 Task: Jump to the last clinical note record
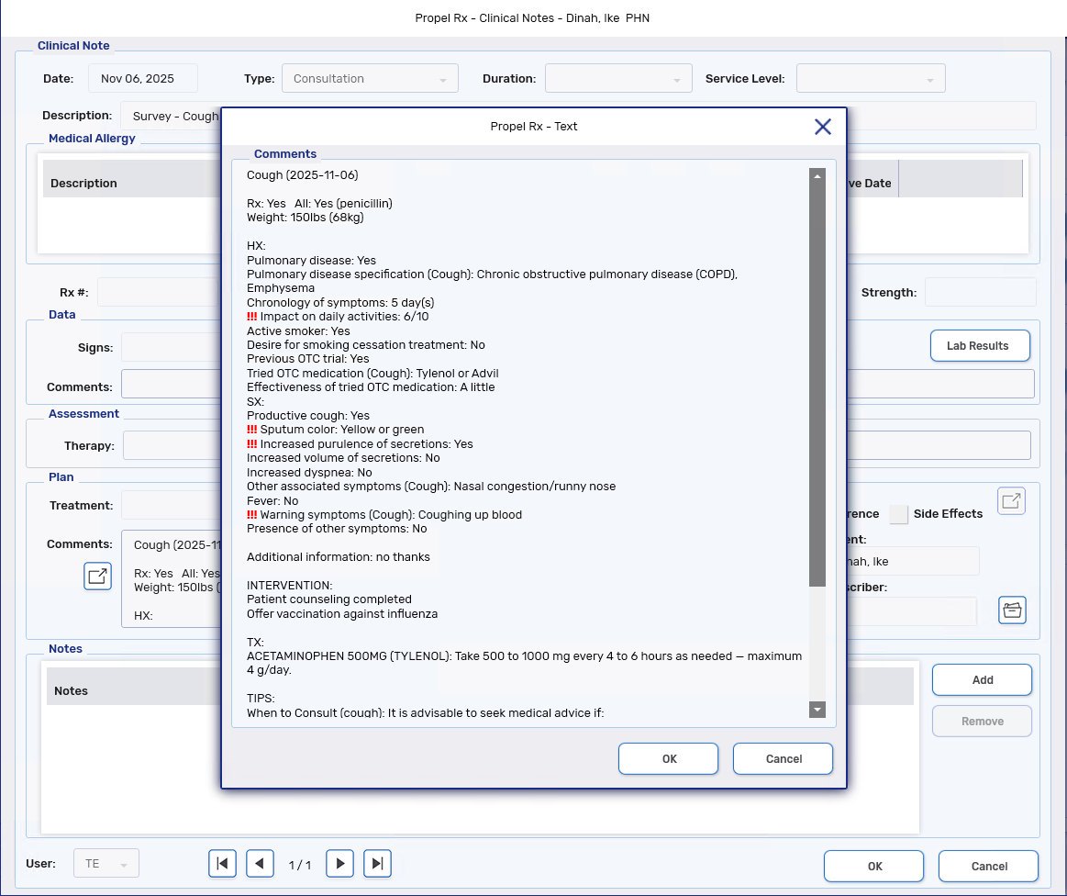(x=378, y=864)
